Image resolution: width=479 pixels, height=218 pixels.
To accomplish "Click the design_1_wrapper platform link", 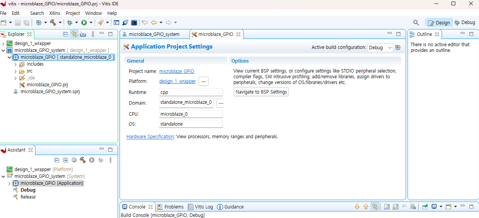I will click(x=177, y=81).
